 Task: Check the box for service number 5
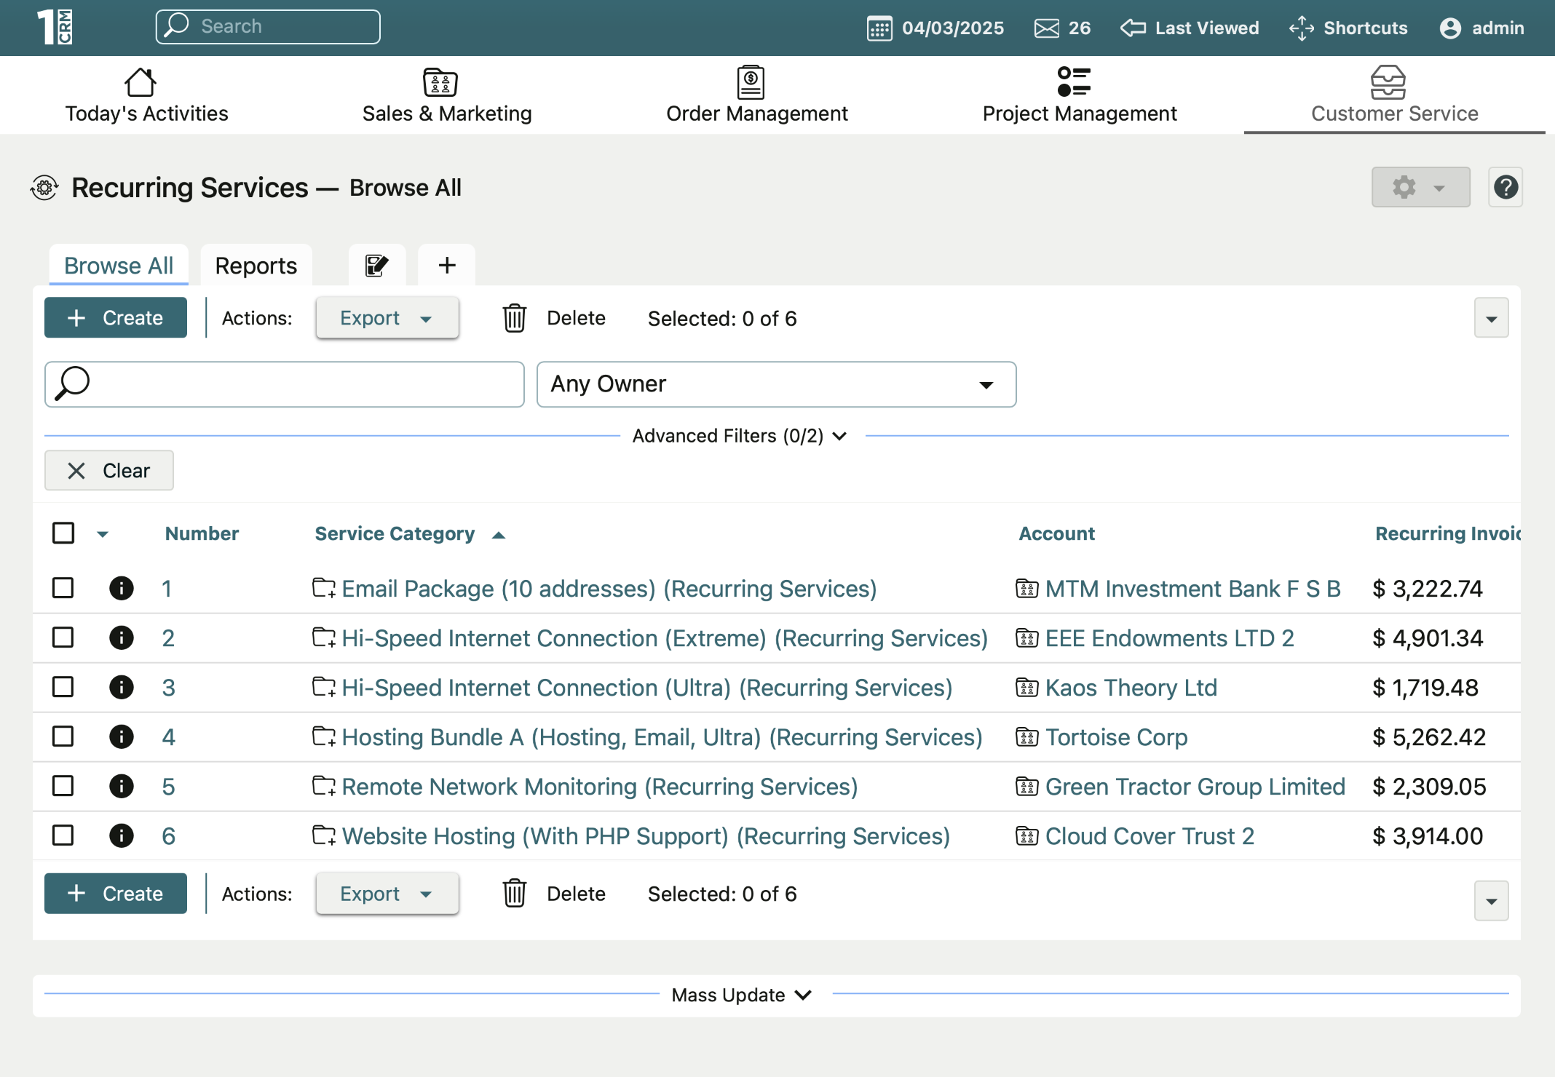(63, 786)
